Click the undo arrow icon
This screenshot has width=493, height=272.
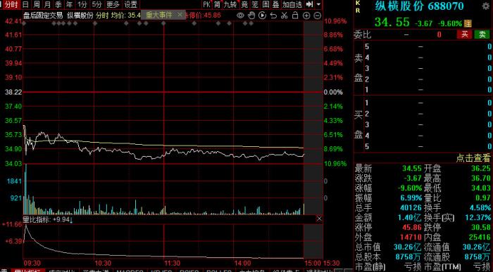[x=273, y=15]
